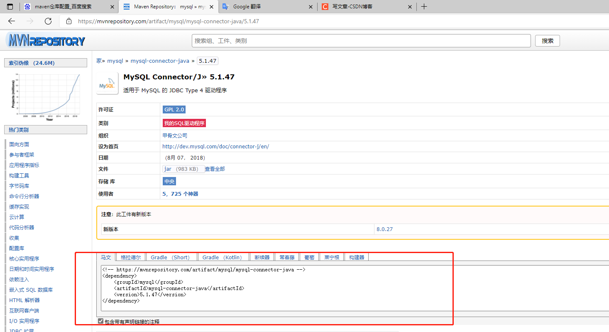609x332 pixels.
Task: Open the 面向方面 category link
Action: pos(19,145)
